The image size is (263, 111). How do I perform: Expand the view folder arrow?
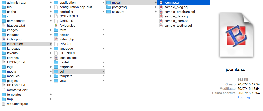click(x=103, y=81)
